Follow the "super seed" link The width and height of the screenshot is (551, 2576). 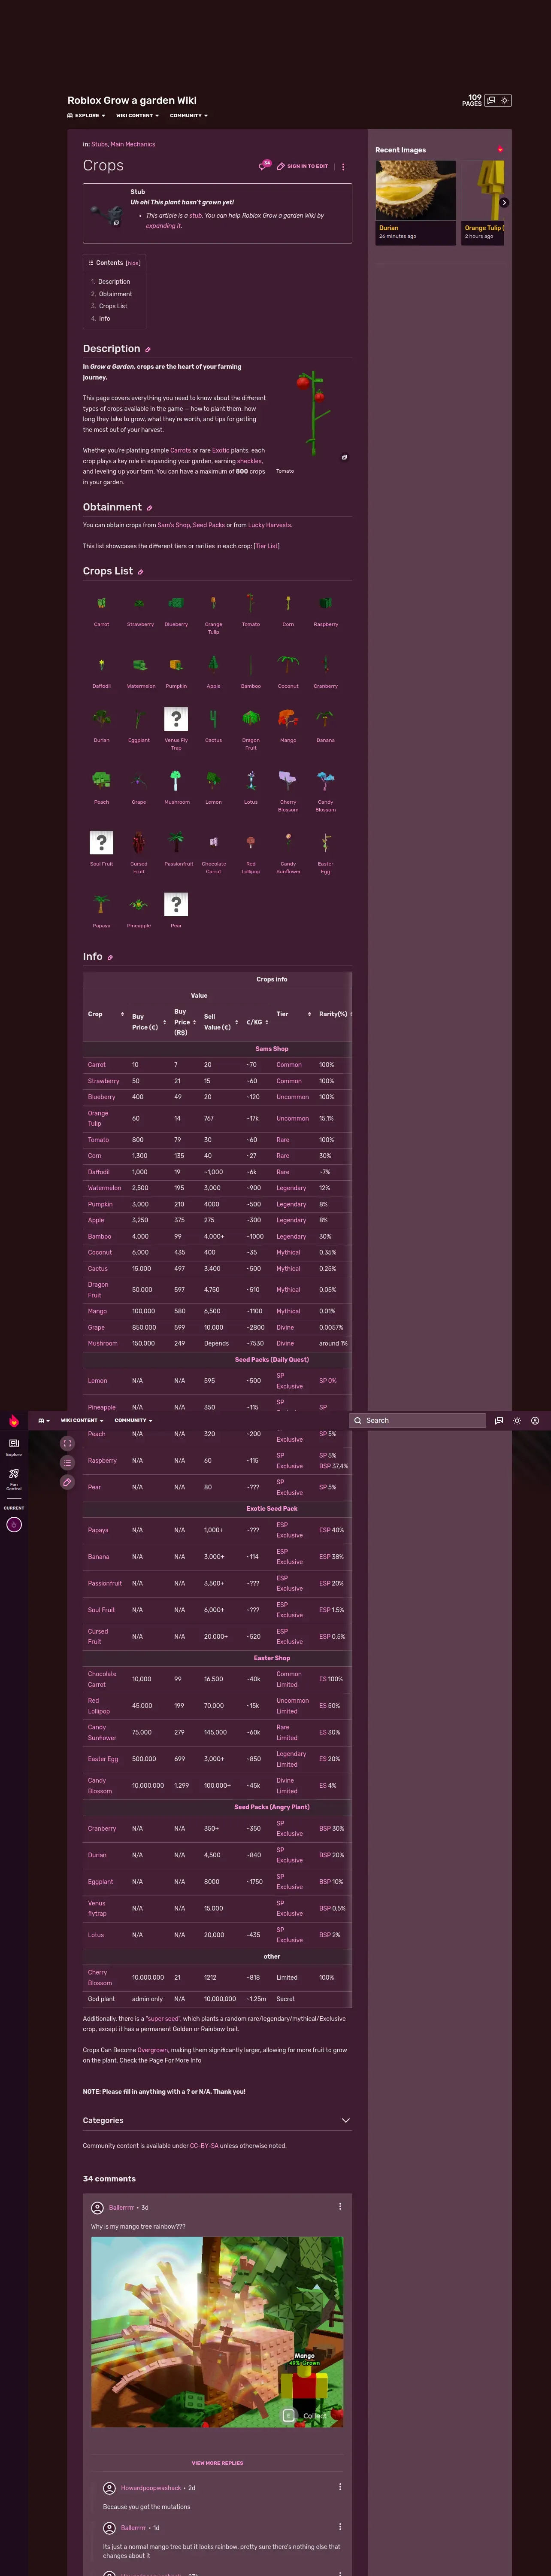click(x=163, y=2019)
